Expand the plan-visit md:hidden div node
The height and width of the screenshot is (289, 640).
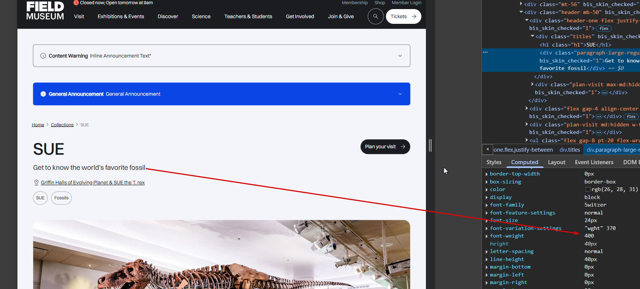[x=527, y=124]
